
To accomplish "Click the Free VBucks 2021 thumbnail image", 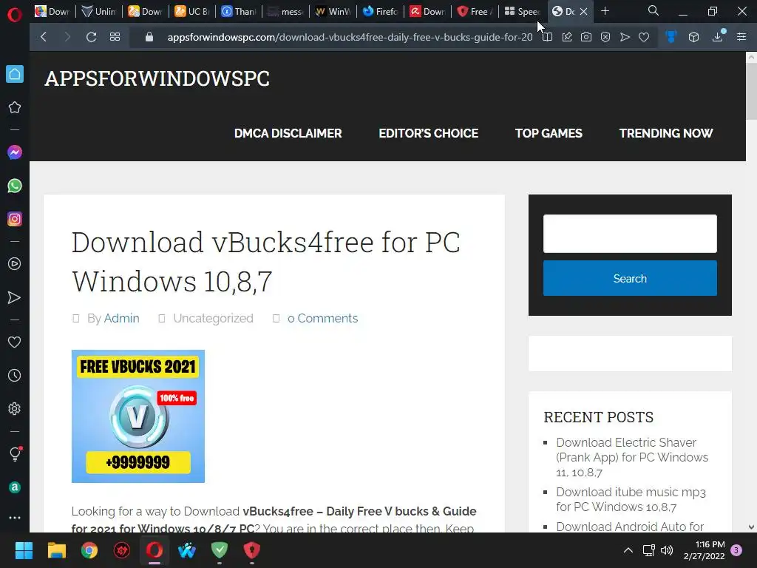I will (x=138, y=416).
